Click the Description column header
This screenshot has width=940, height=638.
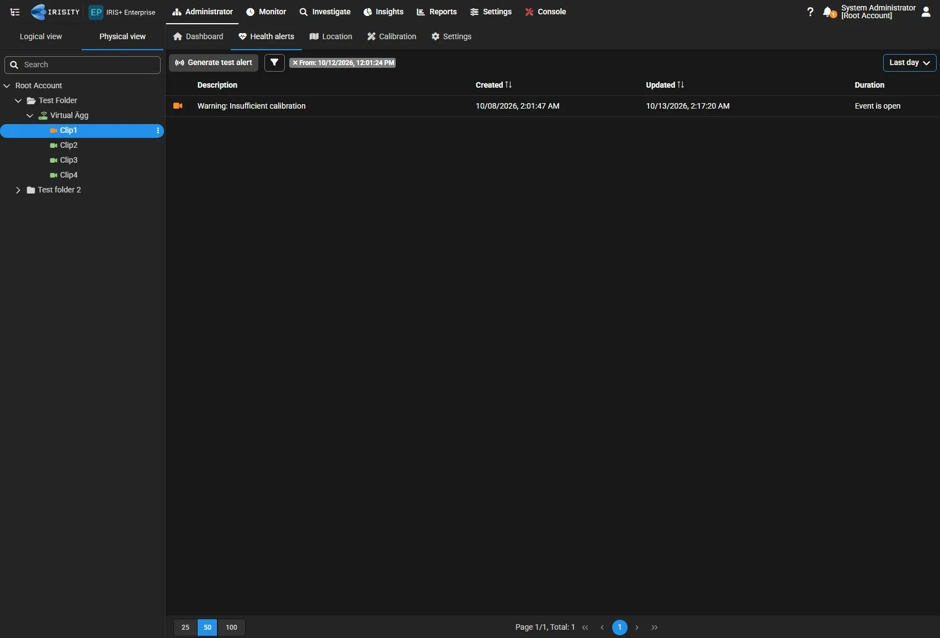[217, 85]
